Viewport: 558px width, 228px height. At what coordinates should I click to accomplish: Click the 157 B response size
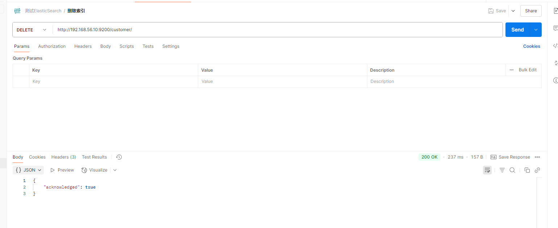click(477, 157)
